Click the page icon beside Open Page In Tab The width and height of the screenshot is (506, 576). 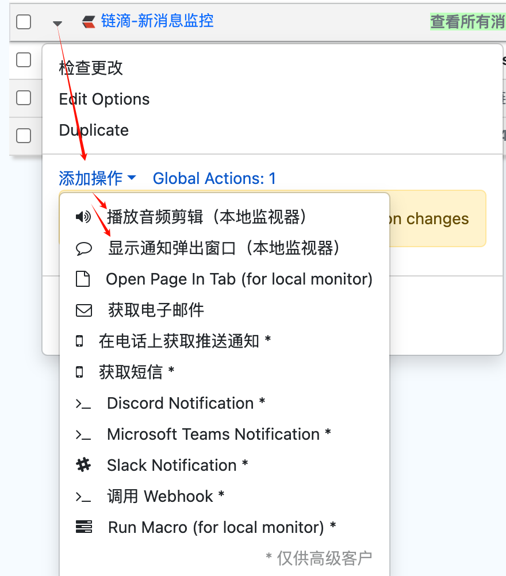tap(83, 279)
